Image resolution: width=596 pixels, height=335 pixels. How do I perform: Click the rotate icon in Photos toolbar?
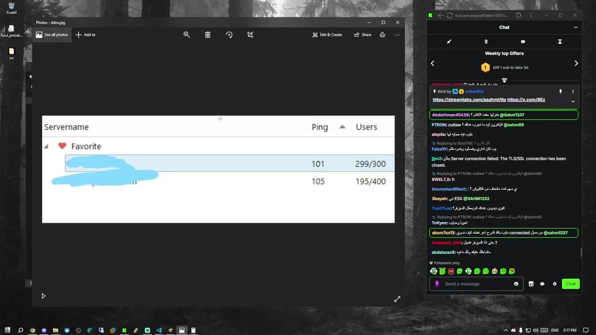click(229, 34)
